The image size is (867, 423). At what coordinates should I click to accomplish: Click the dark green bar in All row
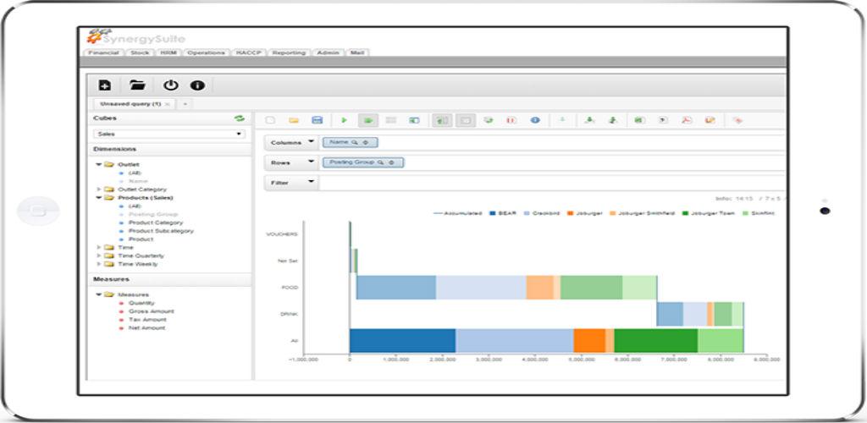pyautogui.click(x=656, y=340)
